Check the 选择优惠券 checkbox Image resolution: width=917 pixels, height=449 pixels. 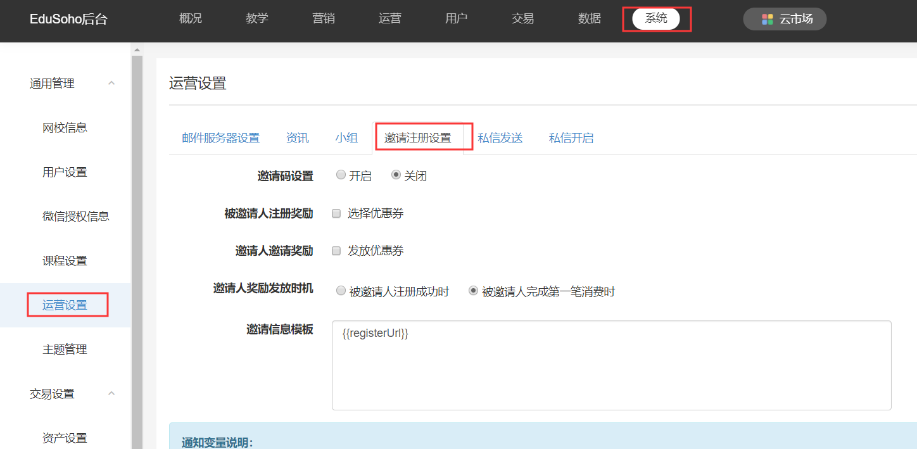point(337,213)
